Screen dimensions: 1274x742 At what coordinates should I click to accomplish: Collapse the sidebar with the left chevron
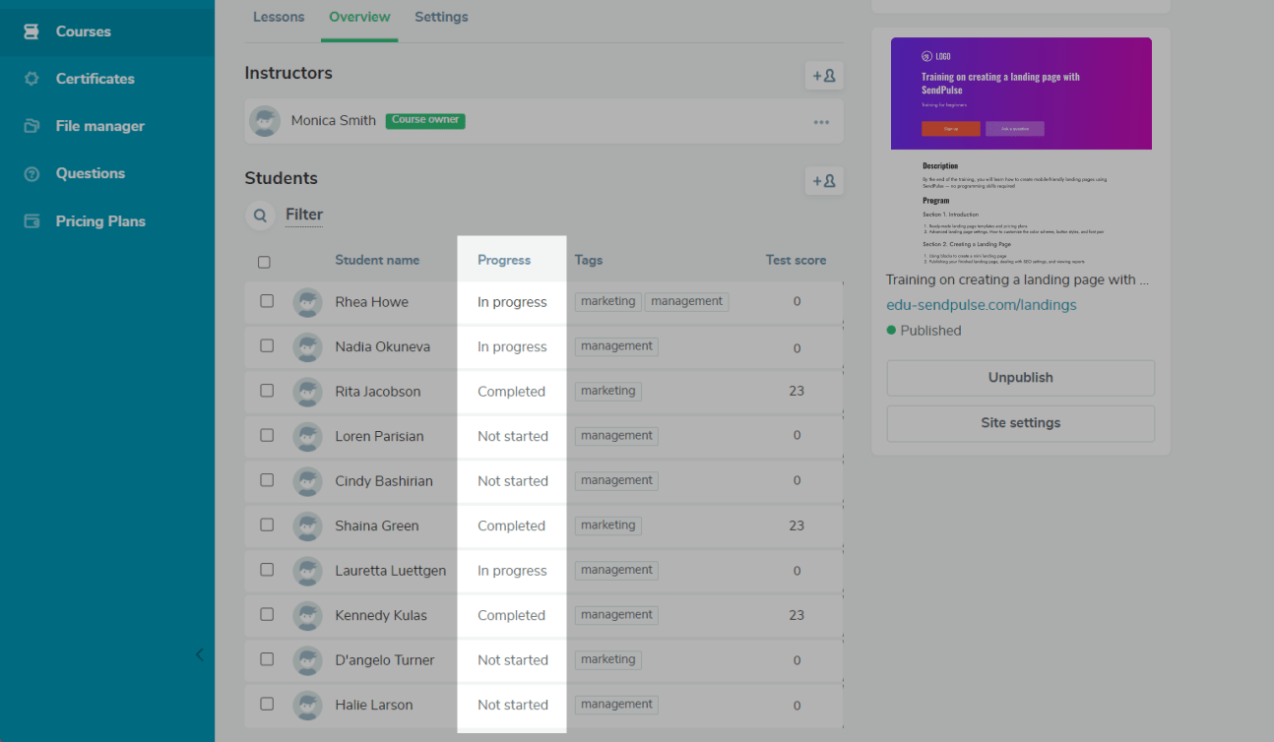pos(200,654)
